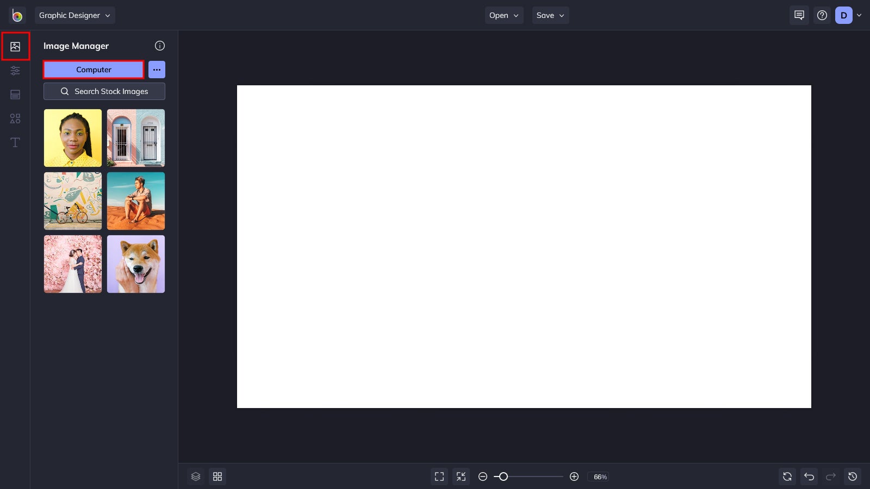Upload images using the Computer button
This screenshot has width=870, height=489.
(93, 70)
